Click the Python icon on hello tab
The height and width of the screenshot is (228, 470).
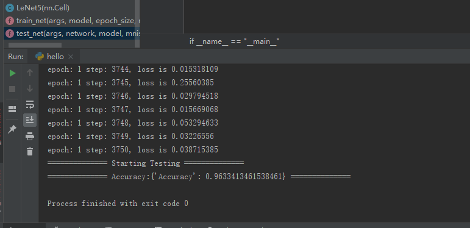click(40, 57)
